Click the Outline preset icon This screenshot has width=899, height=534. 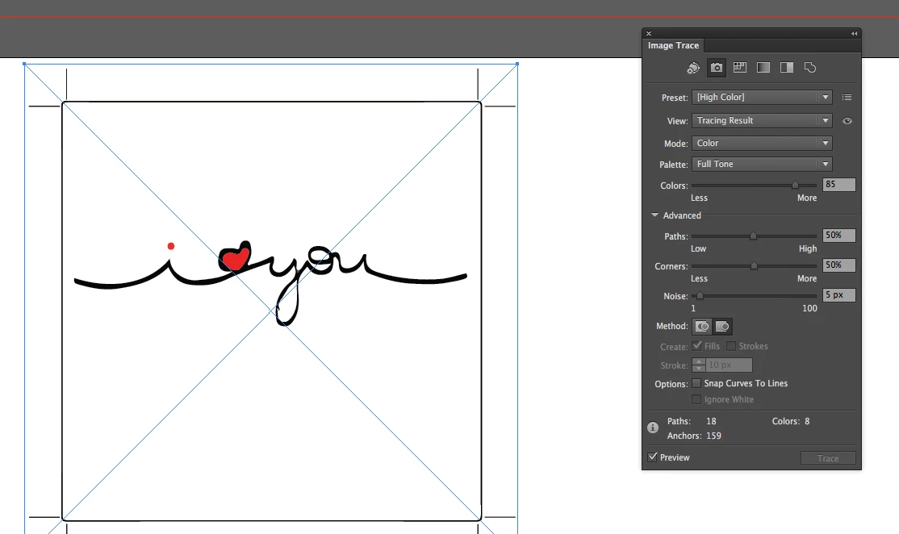click(x=810, y=68)
